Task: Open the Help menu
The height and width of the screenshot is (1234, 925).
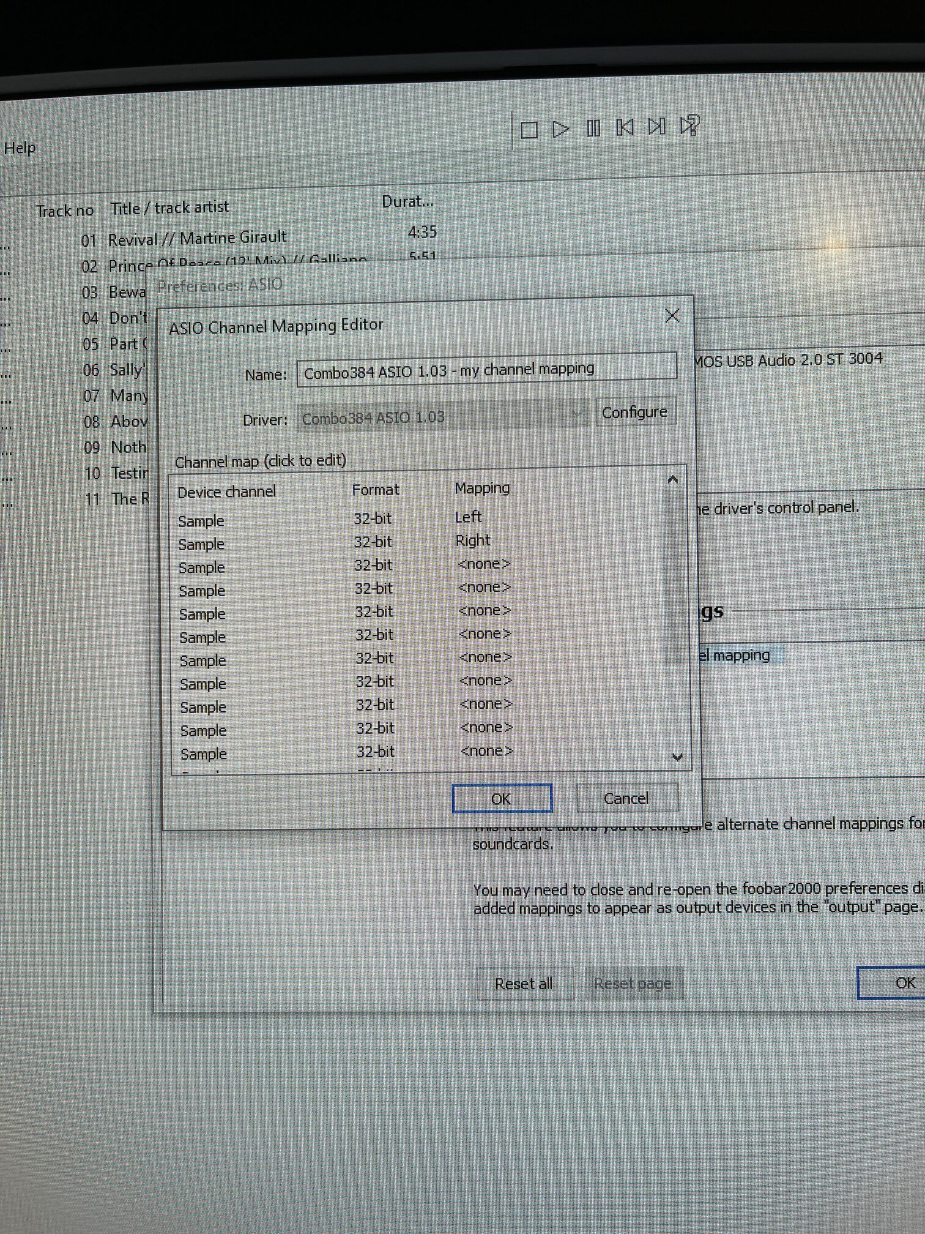Action: point(20,148)
